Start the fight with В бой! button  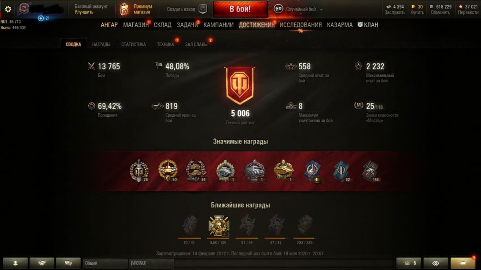(240, 9)
